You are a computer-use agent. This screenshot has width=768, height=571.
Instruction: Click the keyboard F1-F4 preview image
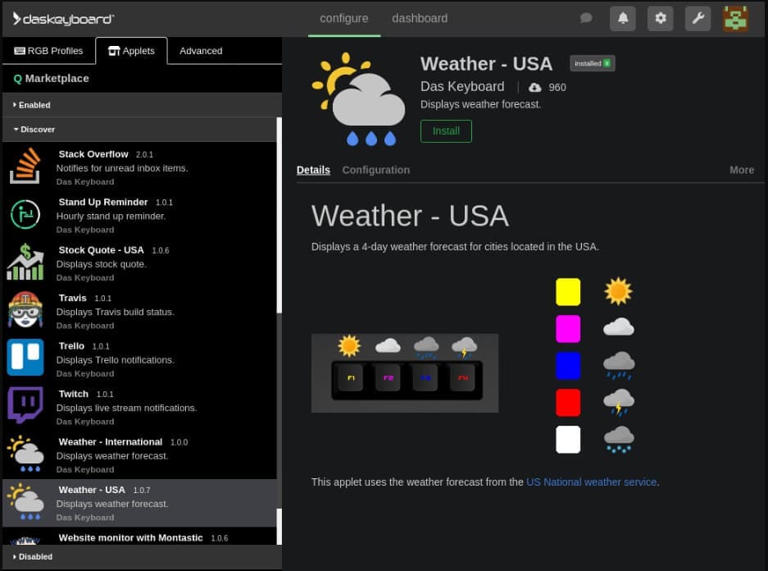pyautogui.click(x=405, y=373)
